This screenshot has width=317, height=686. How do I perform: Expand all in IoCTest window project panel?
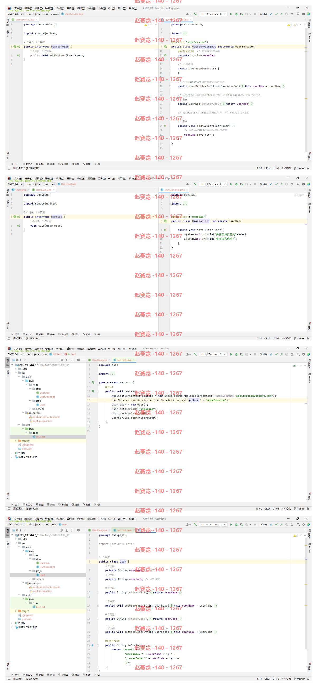coord(66,360)
